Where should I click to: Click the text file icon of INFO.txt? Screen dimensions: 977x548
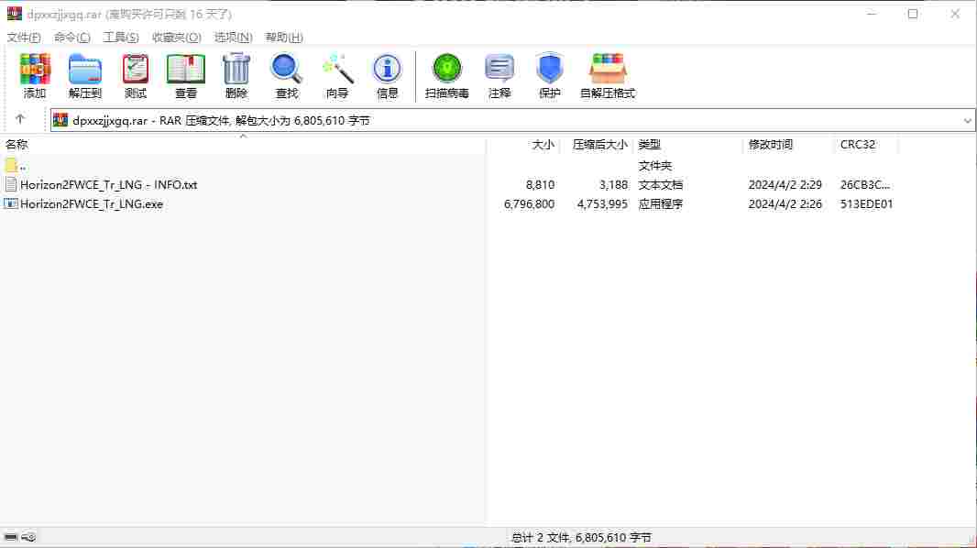coord(11,184)
